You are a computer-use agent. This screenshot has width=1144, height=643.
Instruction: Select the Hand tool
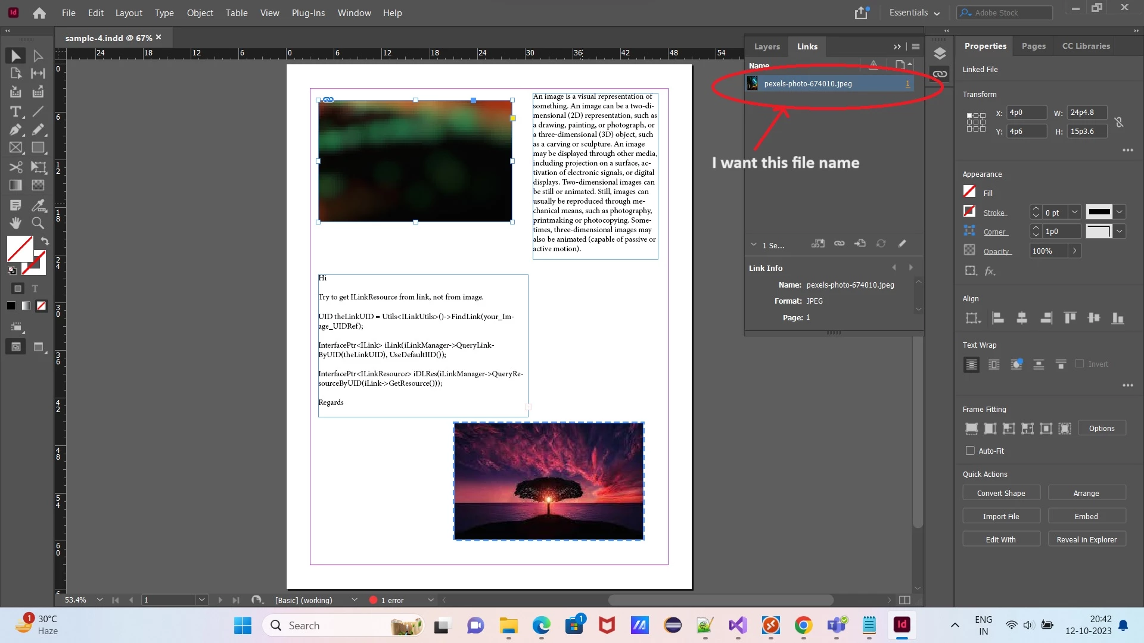(x=15, y=223)
